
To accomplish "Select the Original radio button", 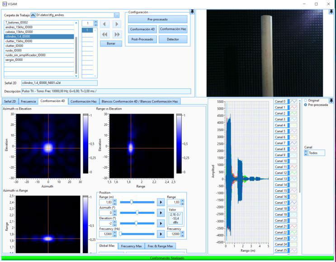I will tap(306, 100).
